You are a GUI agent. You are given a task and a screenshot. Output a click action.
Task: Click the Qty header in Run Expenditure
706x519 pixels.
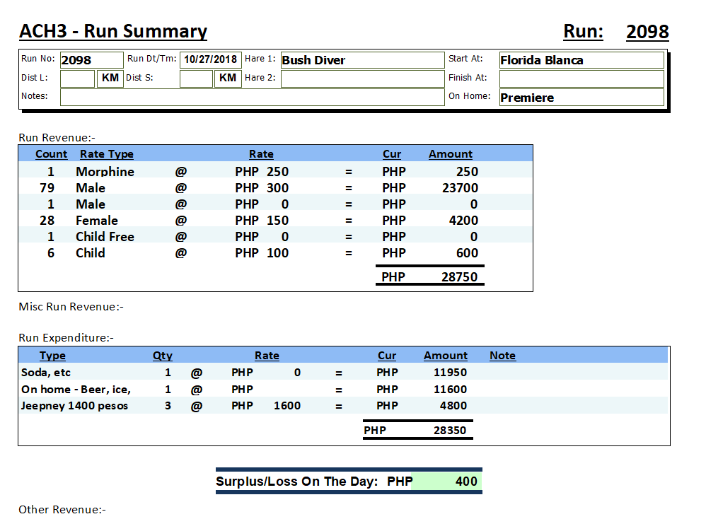pos(162,356)
